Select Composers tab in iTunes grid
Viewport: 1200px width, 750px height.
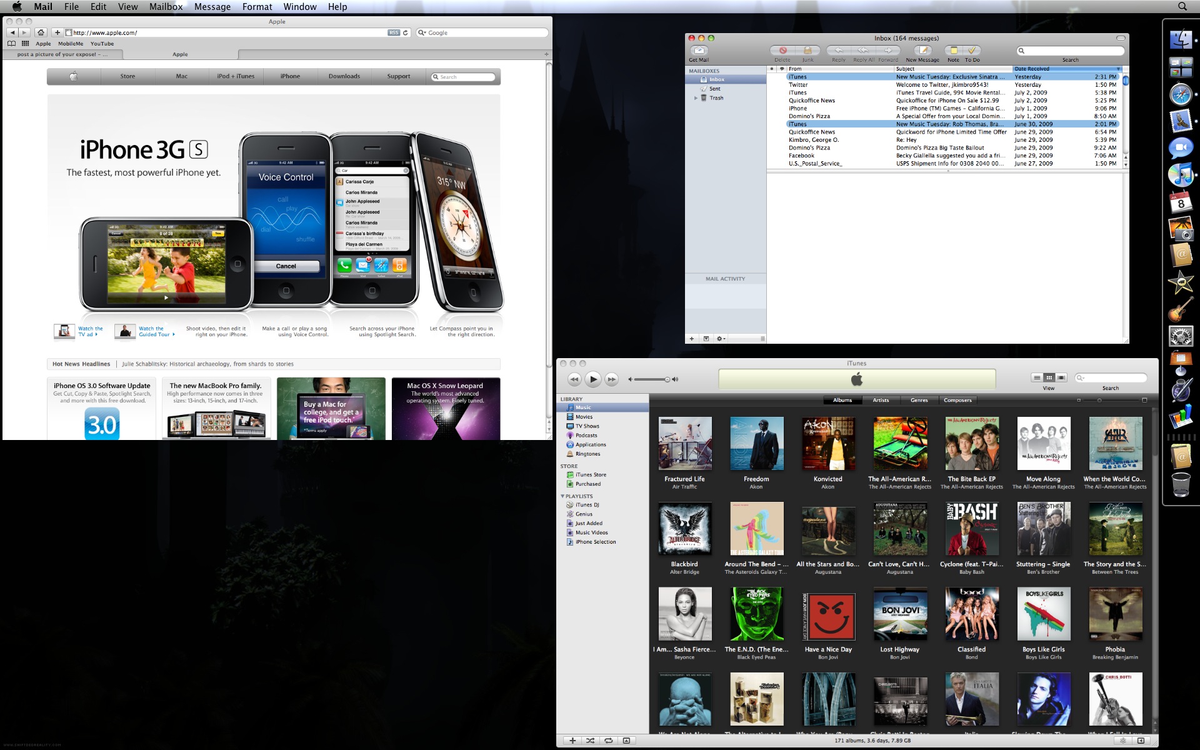(x=957, y=400)
